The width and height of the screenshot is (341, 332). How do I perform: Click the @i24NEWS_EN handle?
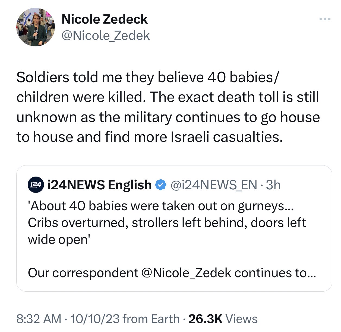(213, 185)
